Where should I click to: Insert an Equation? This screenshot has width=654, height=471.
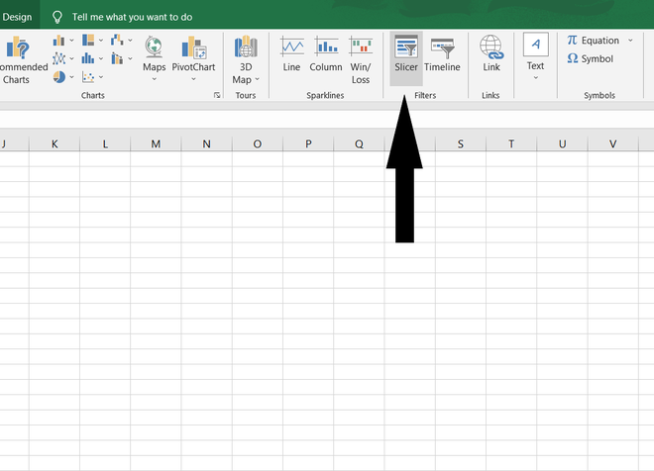click(593, 41)
